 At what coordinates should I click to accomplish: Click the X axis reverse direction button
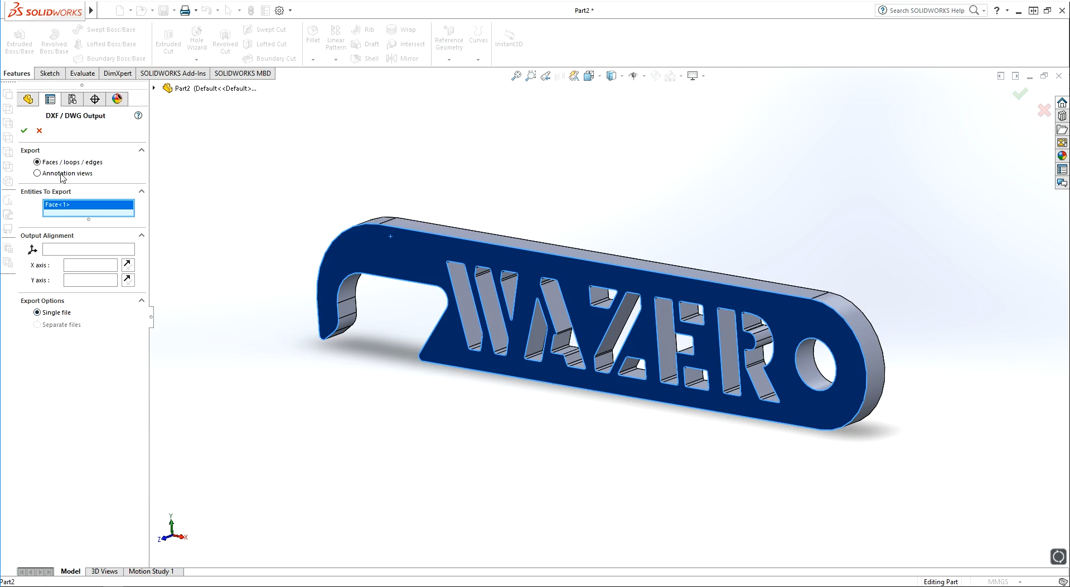[128, 265]
